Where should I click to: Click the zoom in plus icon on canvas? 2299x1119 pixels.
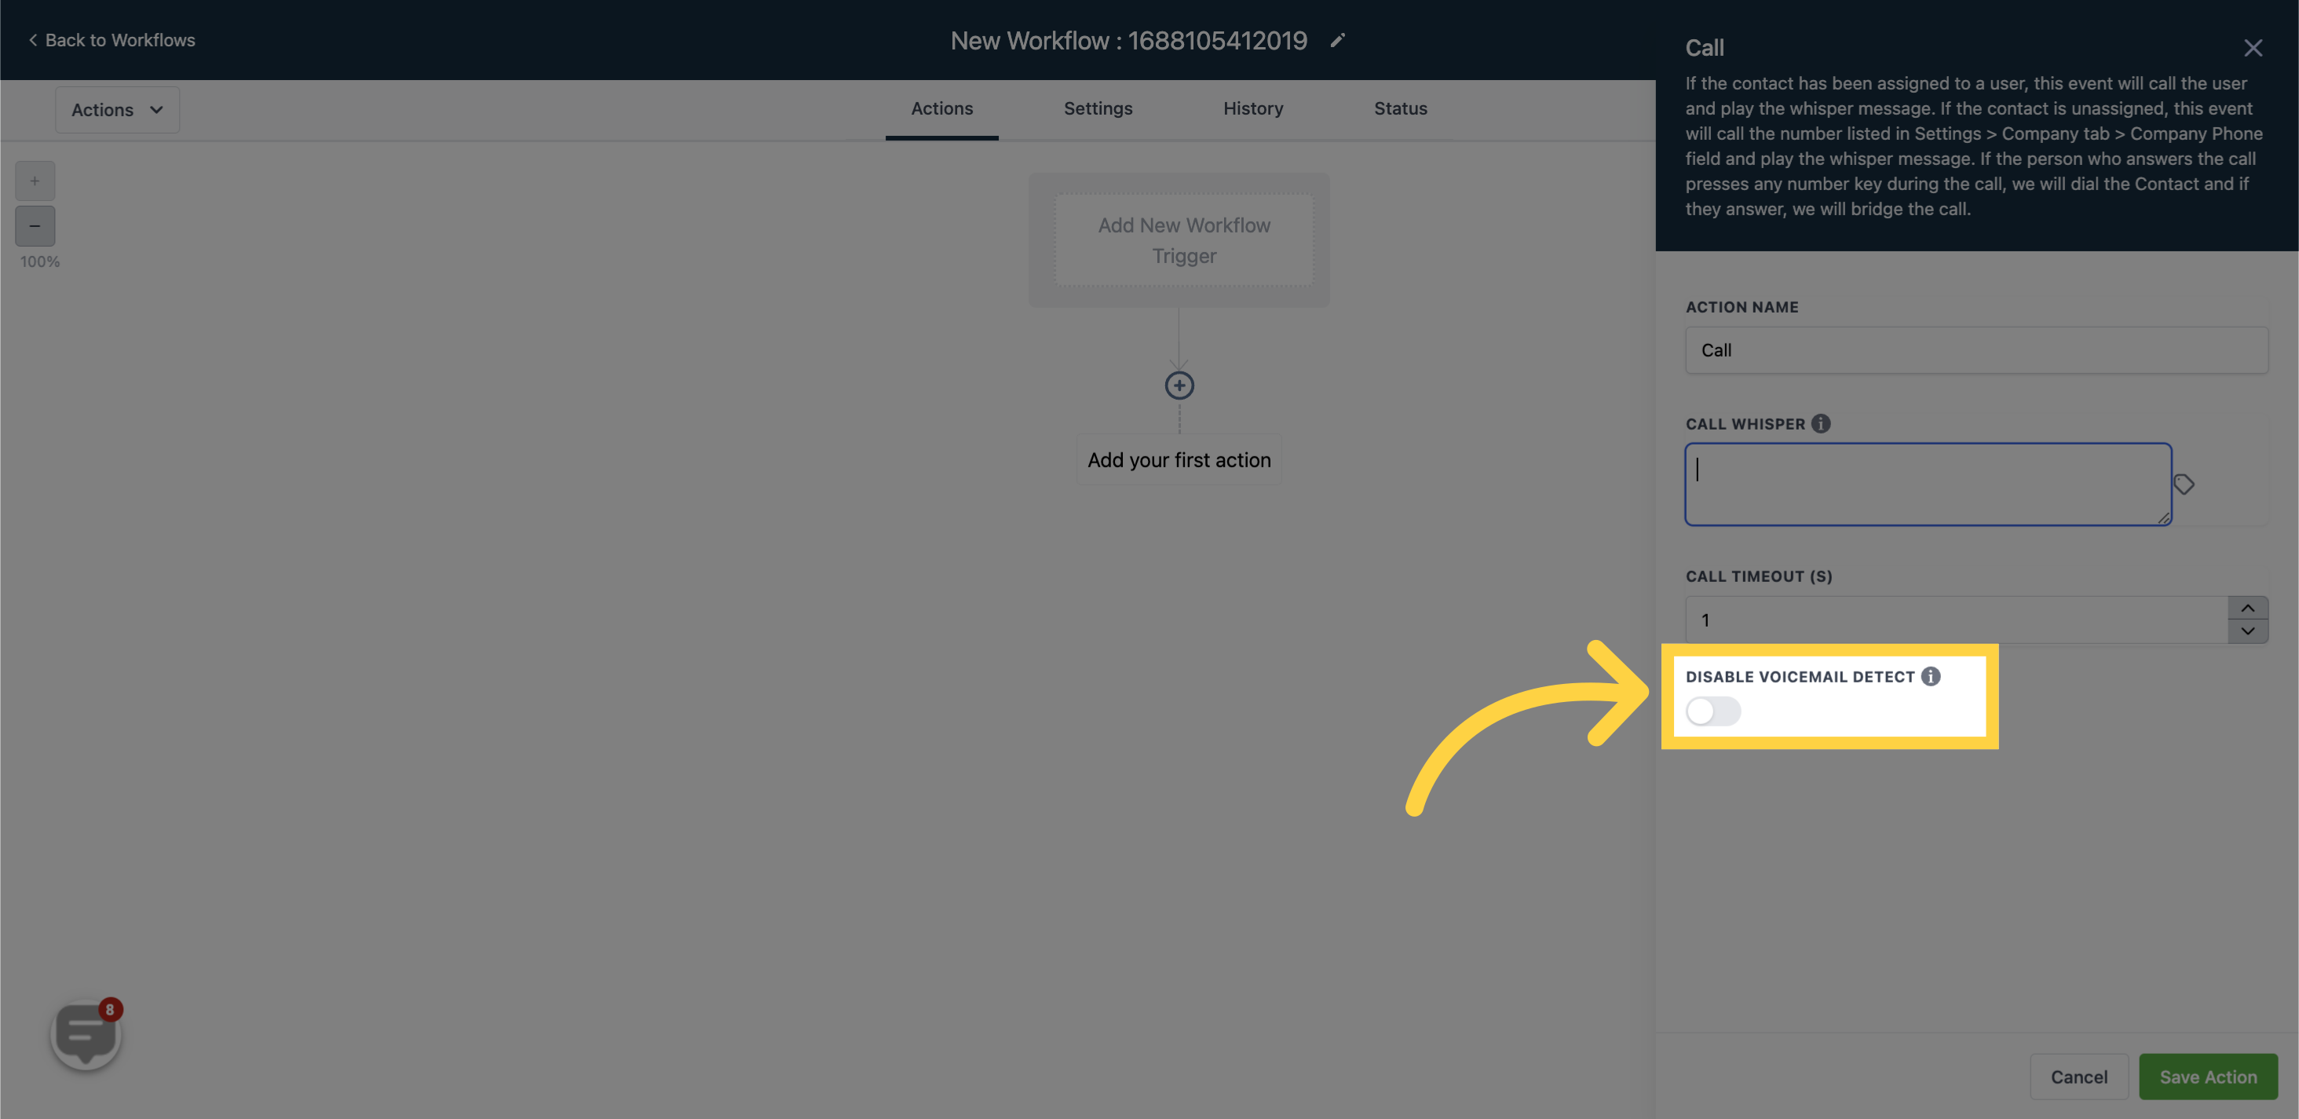pyautogui.click(x=35, y=181)
